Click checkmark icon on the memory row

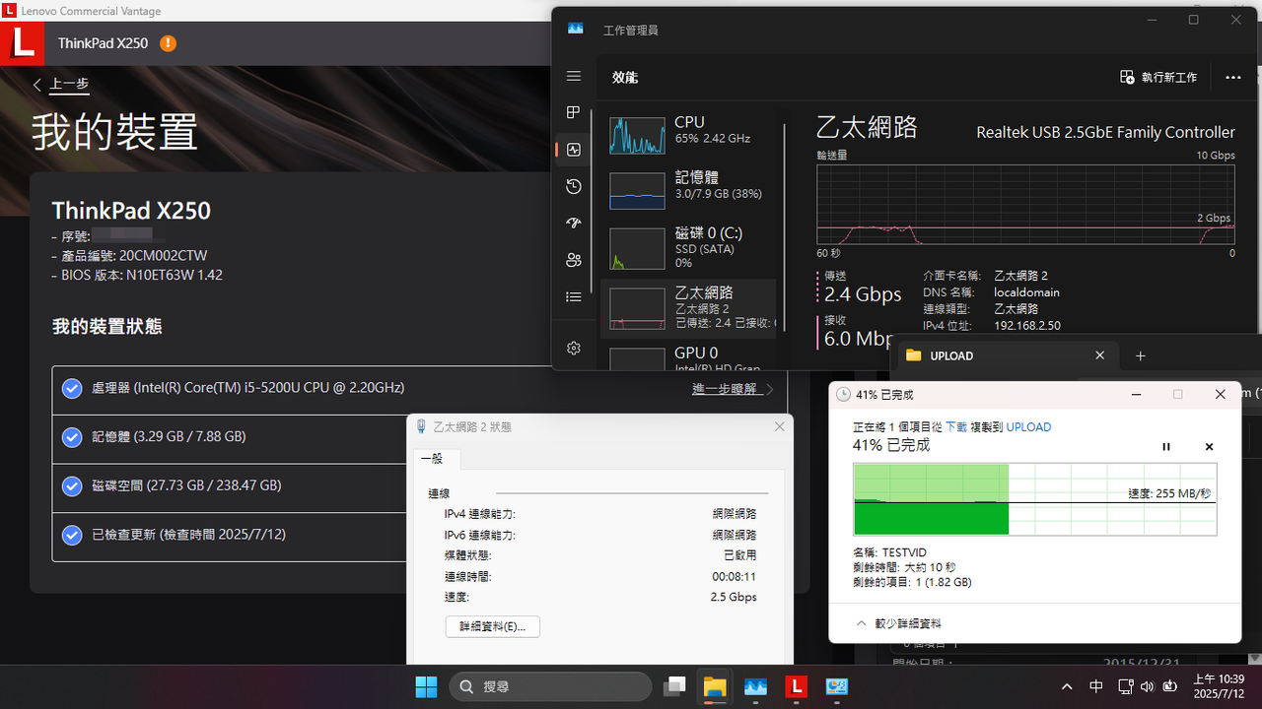click(x=72, y=437)
